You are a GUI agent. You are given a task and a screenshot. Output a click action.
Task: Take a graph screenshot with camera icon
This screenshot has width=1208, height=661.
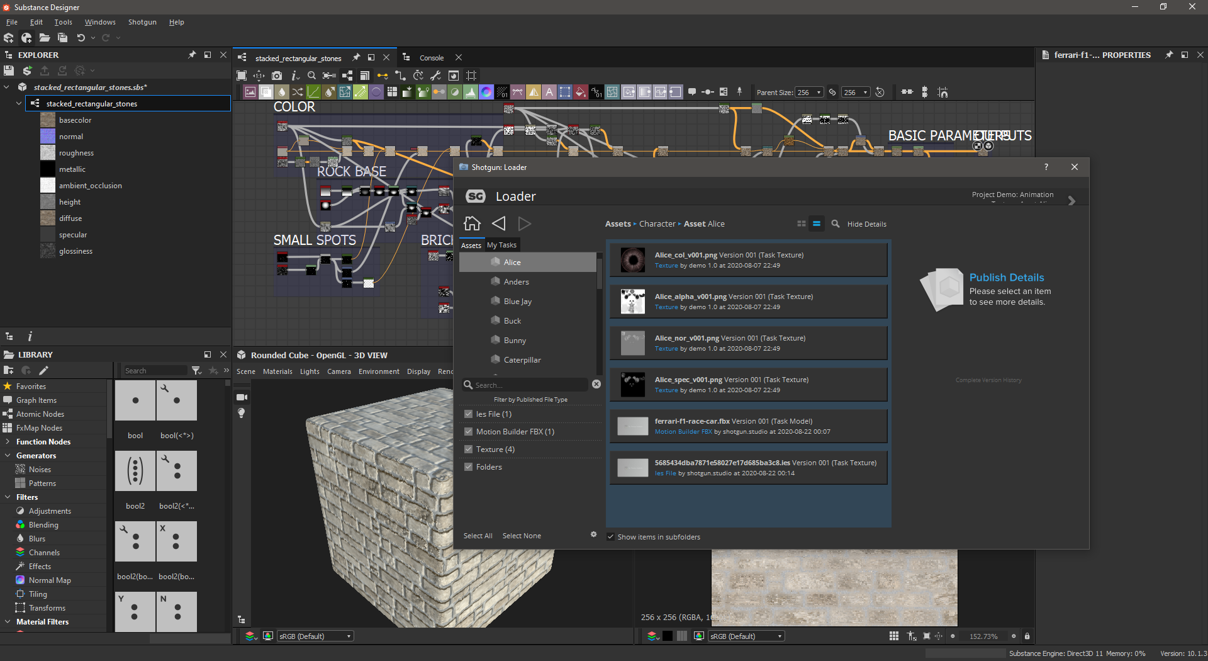pyautogui.click(x=277, y=76)
